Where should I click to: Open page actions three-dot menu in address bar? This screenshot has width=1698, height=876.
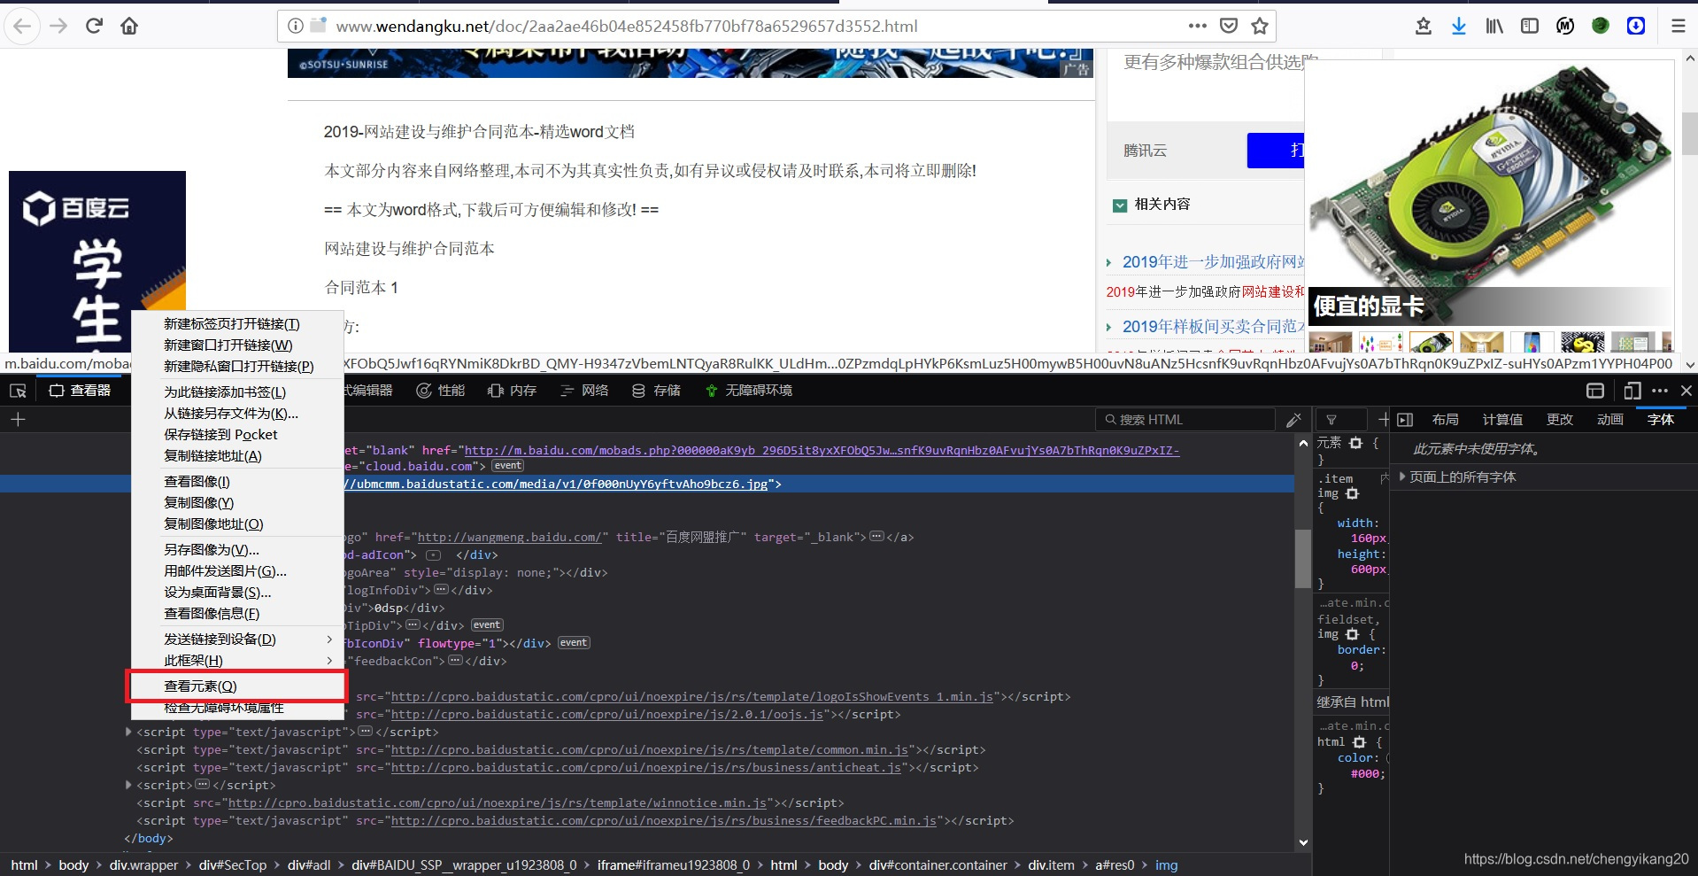click(x=1198, y=26)
